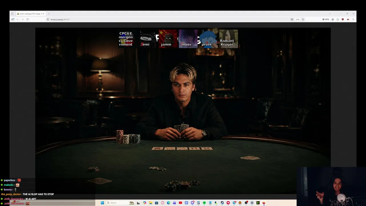Open Spotify from the taskbar

tap(204, 203)
